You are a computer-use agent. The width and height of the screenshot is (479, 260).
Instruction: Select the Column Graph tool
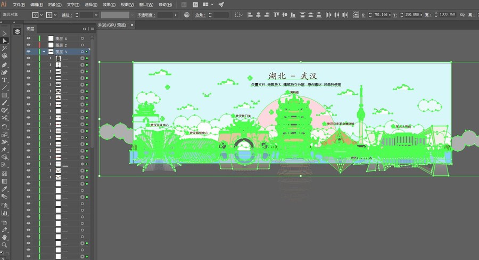(4, 213)
